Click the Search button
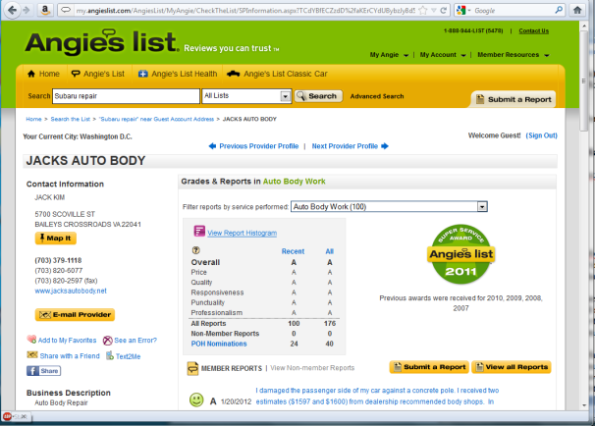Image resolution: width=595 pixels, height=426 pixels. 318,96
